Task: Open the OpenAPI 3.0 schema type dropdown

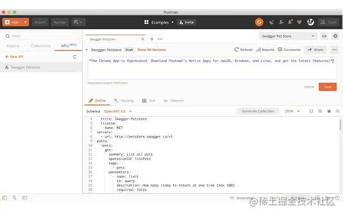Action: [x=118, y=111]
